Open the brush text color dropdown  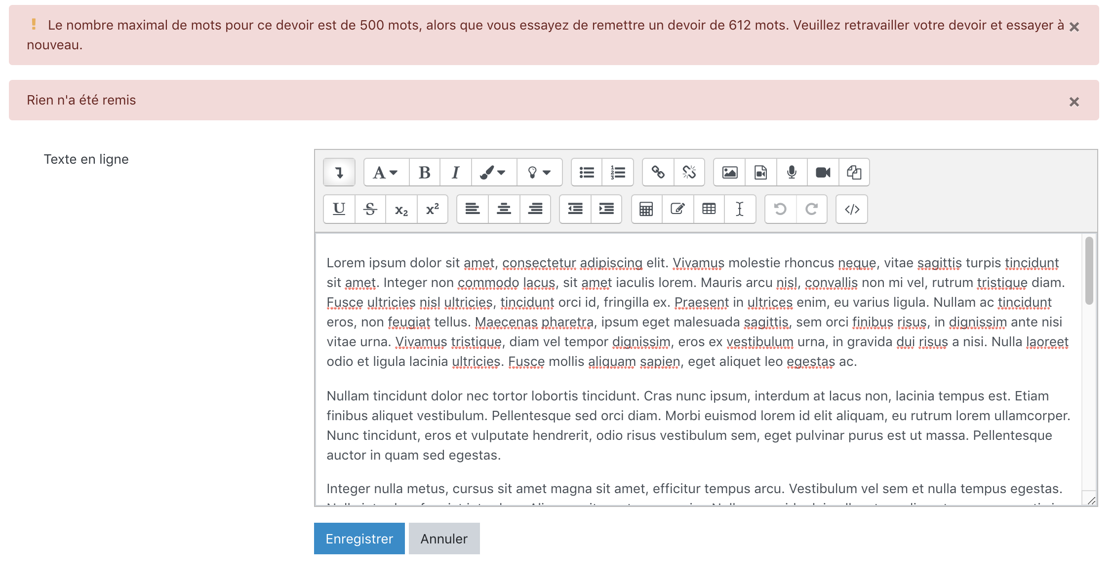(x=493, y=173)
